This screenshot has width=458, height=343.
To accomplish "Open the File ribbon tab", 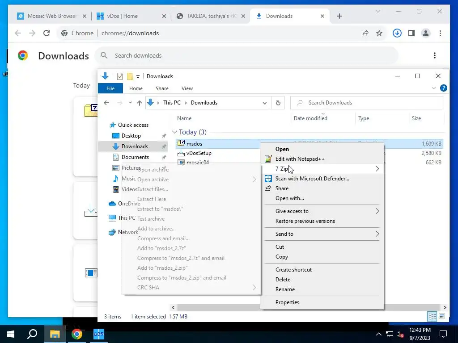I will [110, 88].
